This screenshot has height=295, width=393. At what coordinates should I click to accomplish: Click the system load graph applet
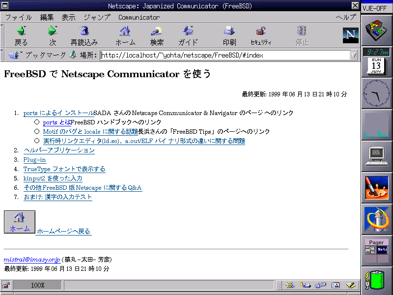[376, 125]
